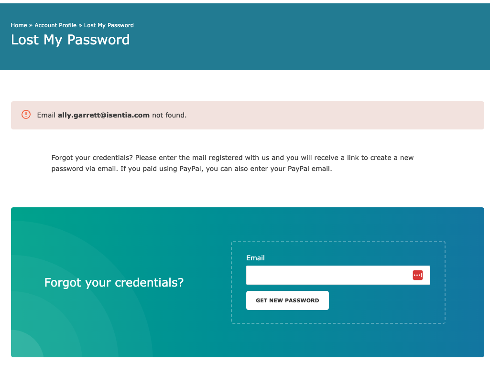Click the "not found." text in error alert
The width and height of the screenshot is (490, 374).
(x=169, y=115)
